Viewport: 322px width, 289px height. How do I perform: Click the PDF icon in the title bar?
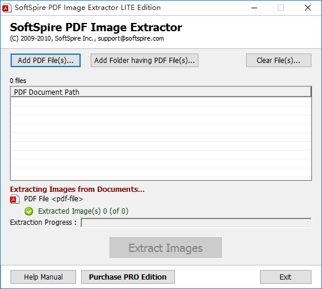(x=7, y=8)
